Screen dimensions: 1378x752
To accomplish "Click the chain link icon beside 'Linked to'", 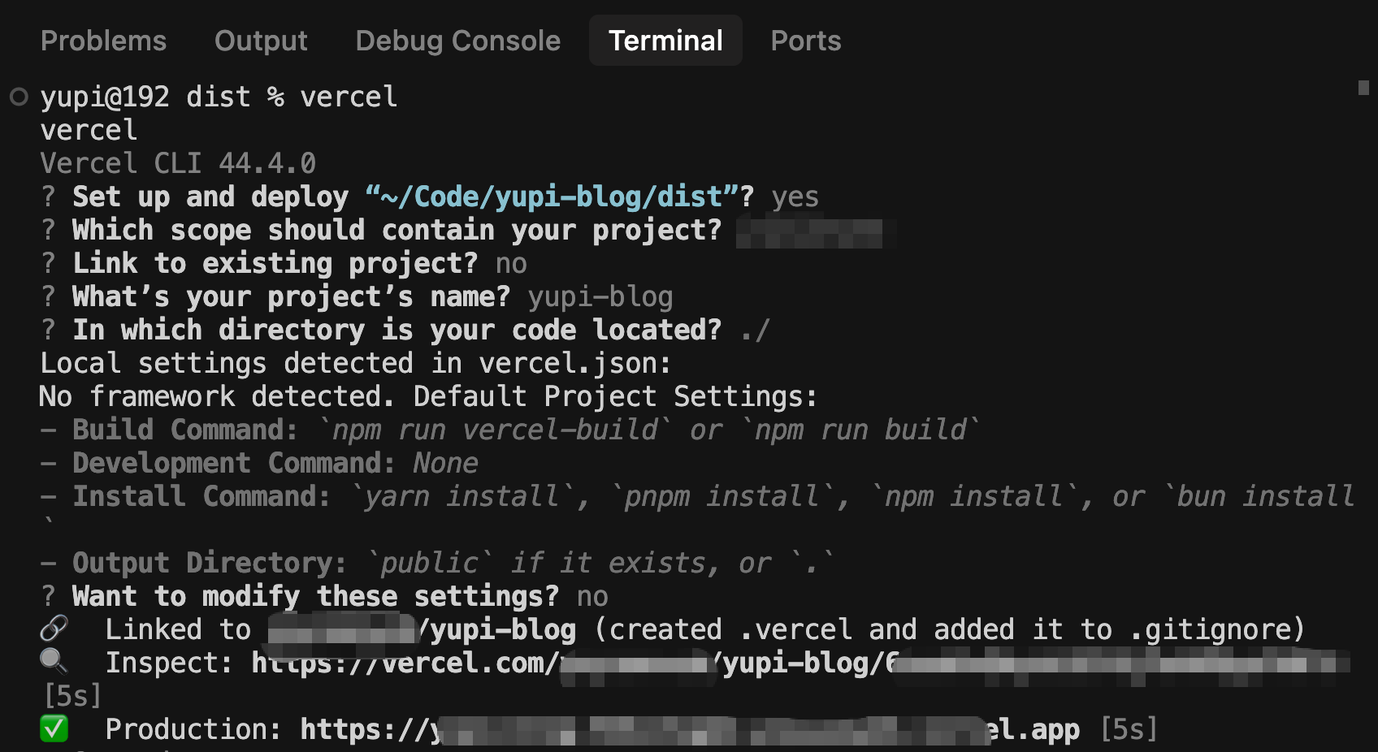I will point(54,629).
